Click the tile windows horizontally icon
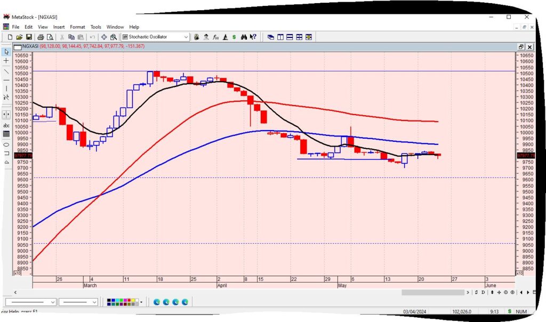Image resolution: width=546 pixels, height=322 pixels. [290, 37]
